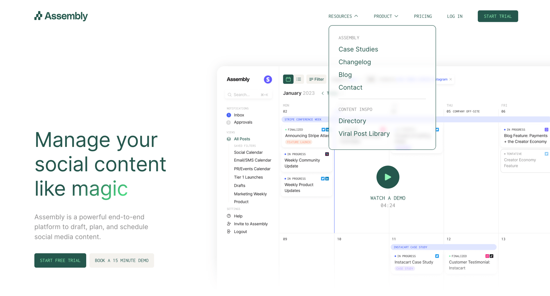Image resolution: width=550 pixels, height=296 pixels.
Task: Open the Pricing page
Action: tap(423, 16)
